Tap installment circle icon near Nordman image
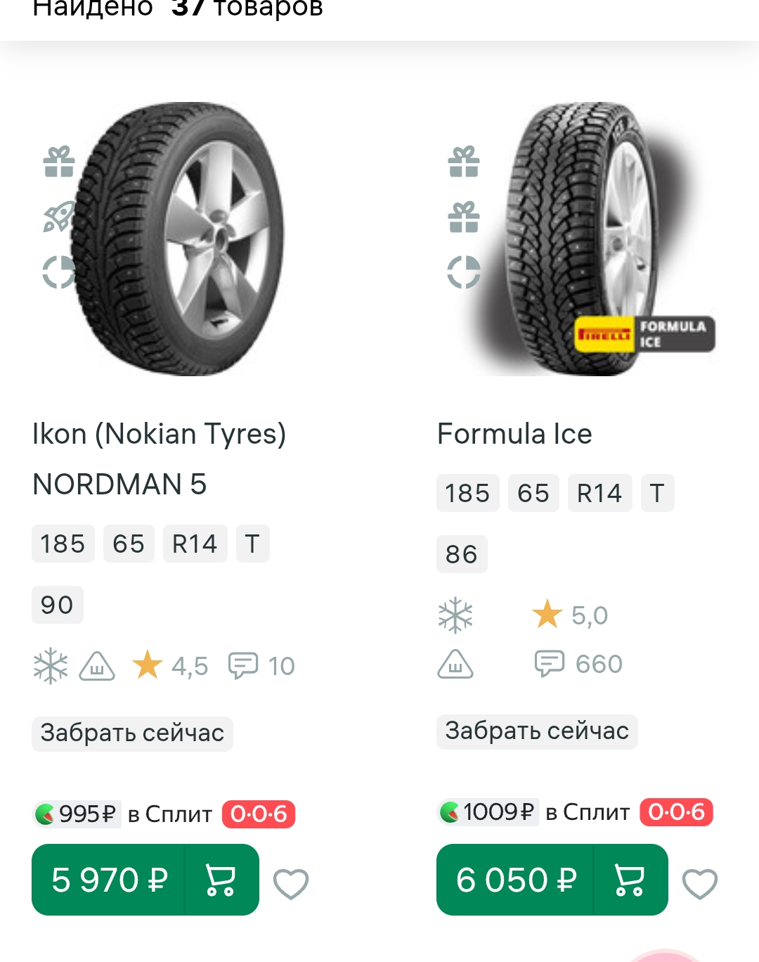Viewport: 759px width, 962px height. 59,272
